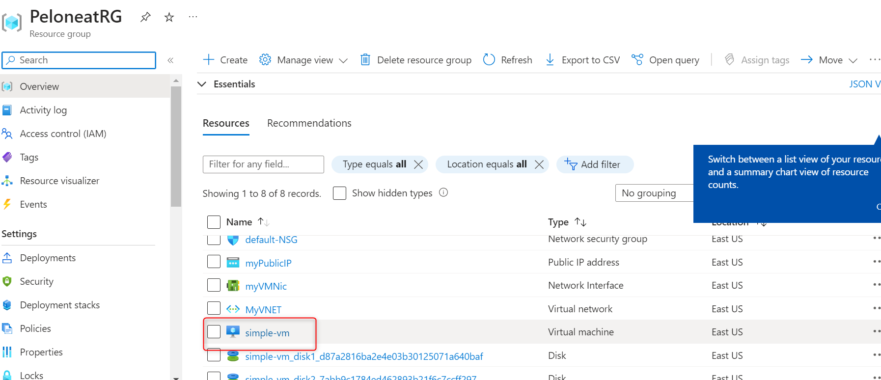Image resolution: width=881 pixels, height=380 pixels.
Task: Click the Show hidden types info icon
Action: click(x=443, y=192)
